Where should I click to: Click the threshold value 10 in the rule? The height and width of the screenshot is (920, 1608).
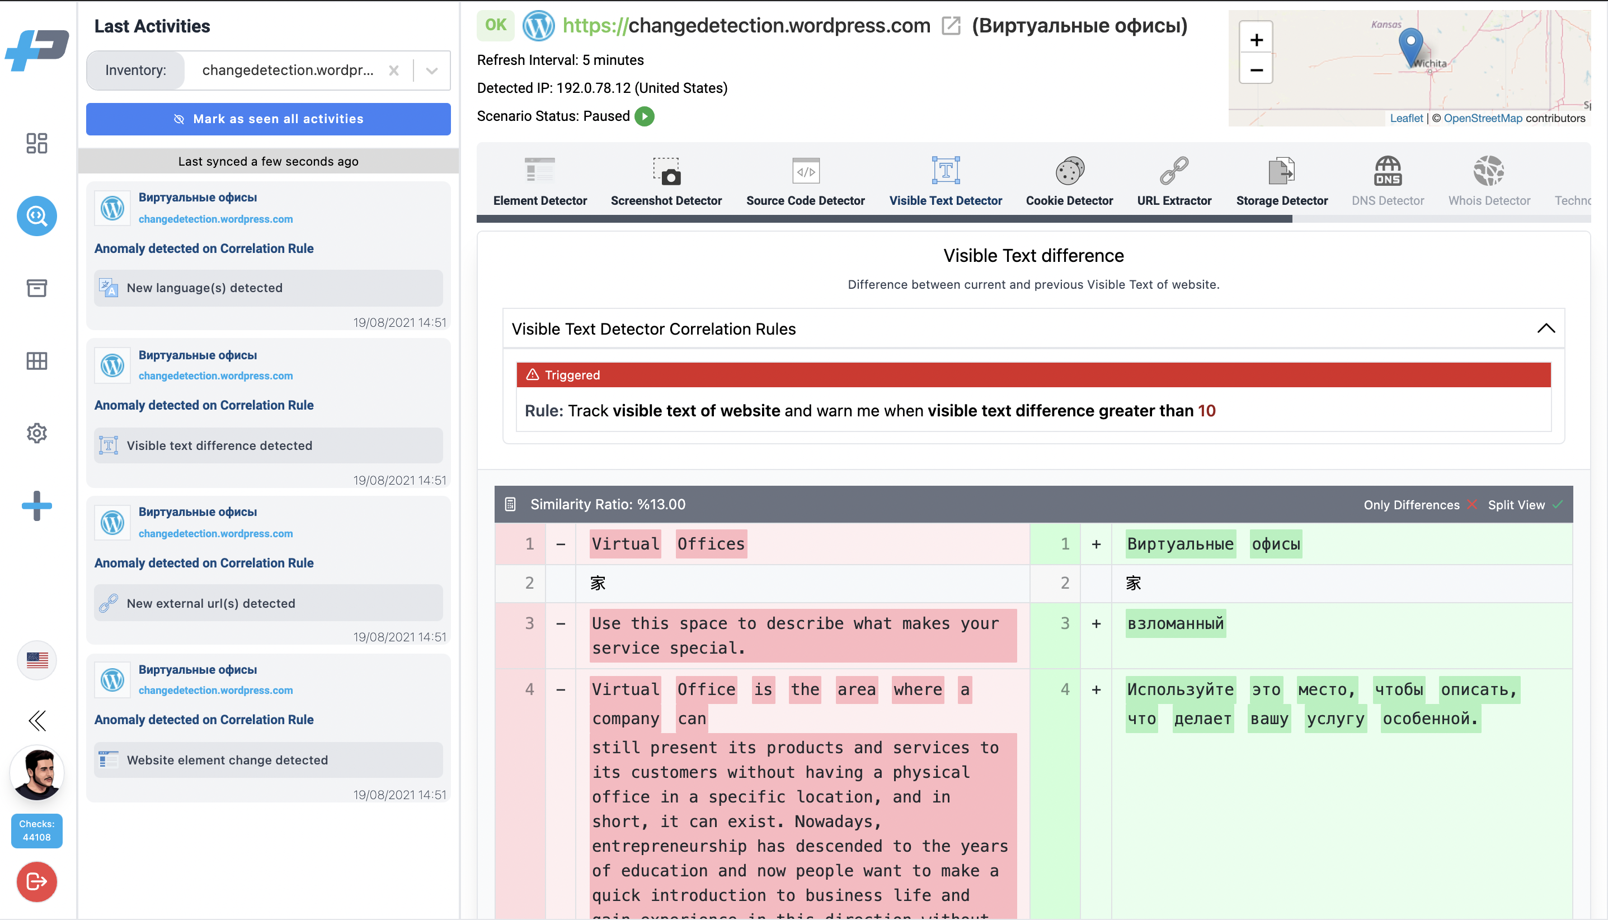1206,411
